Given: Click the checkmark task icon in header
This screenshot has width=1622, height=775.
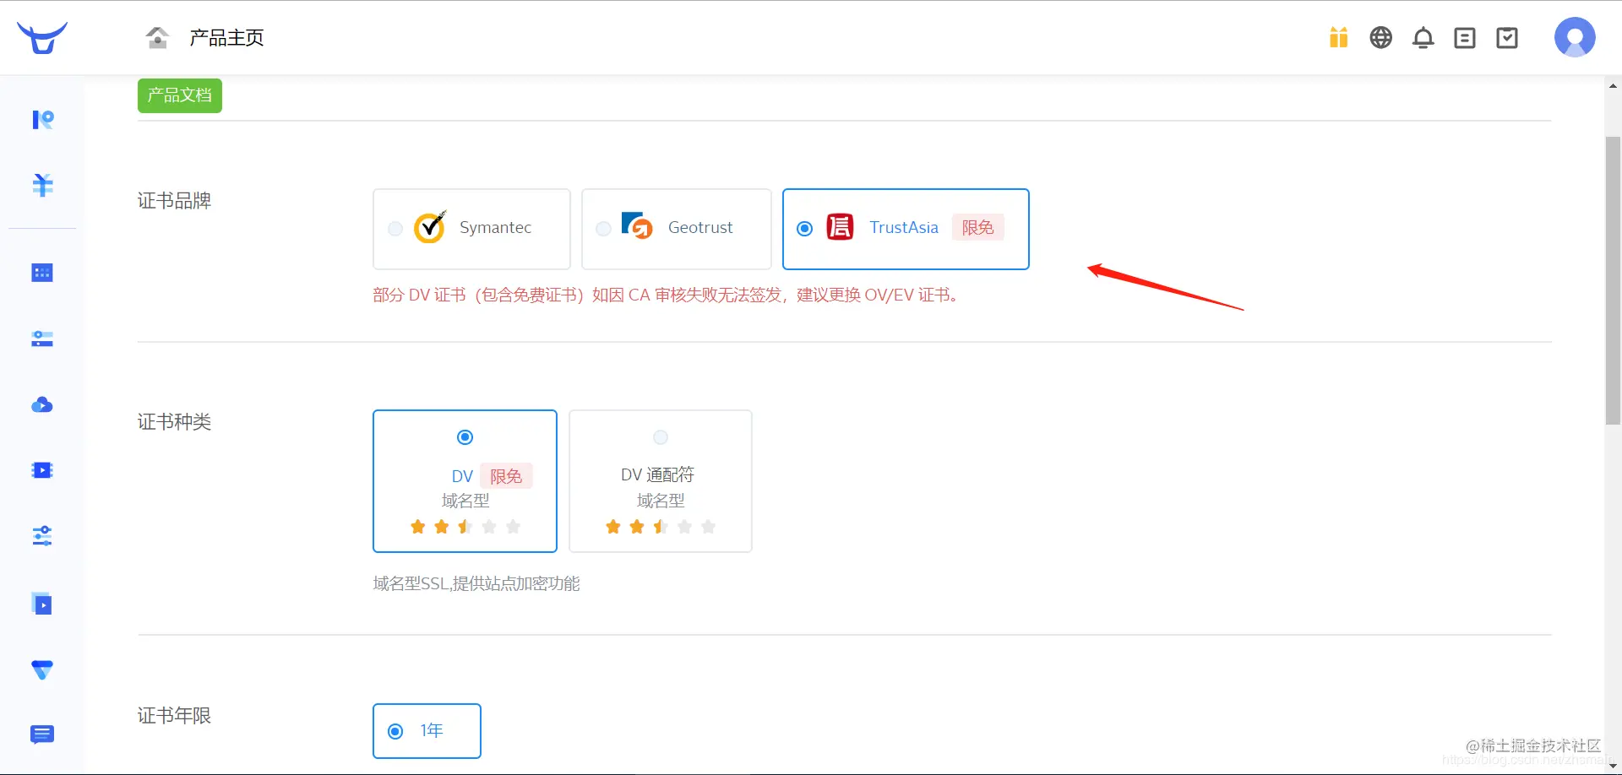Looking at the screenshot, I should (1507, 38).
